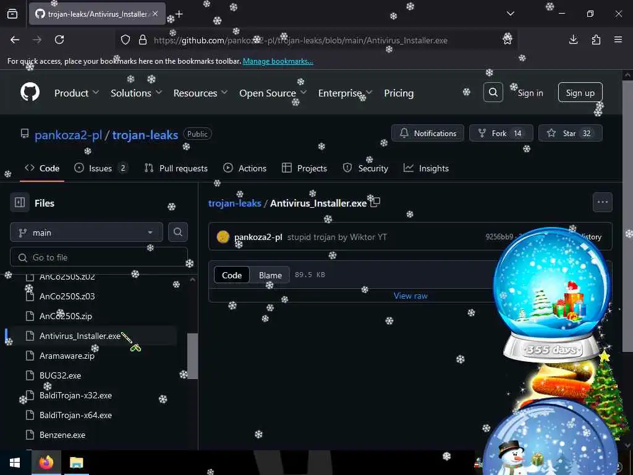Copy the file path icon
The height and width of the screenshot is (475, 633).
[375, 202]
